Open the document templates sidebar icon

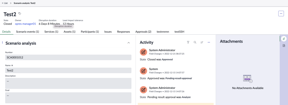click(284, 45)
